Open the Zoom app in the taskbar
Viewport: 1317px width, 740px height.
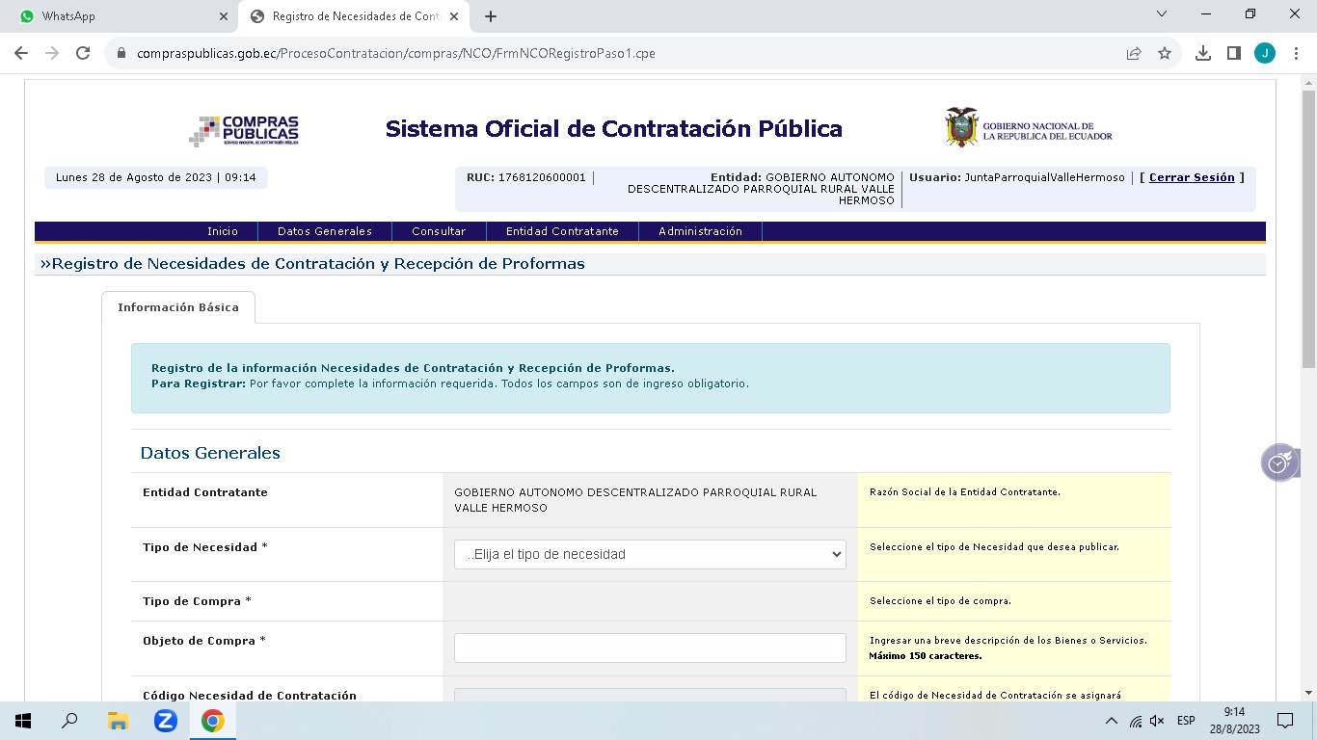(x=166, y=721)
